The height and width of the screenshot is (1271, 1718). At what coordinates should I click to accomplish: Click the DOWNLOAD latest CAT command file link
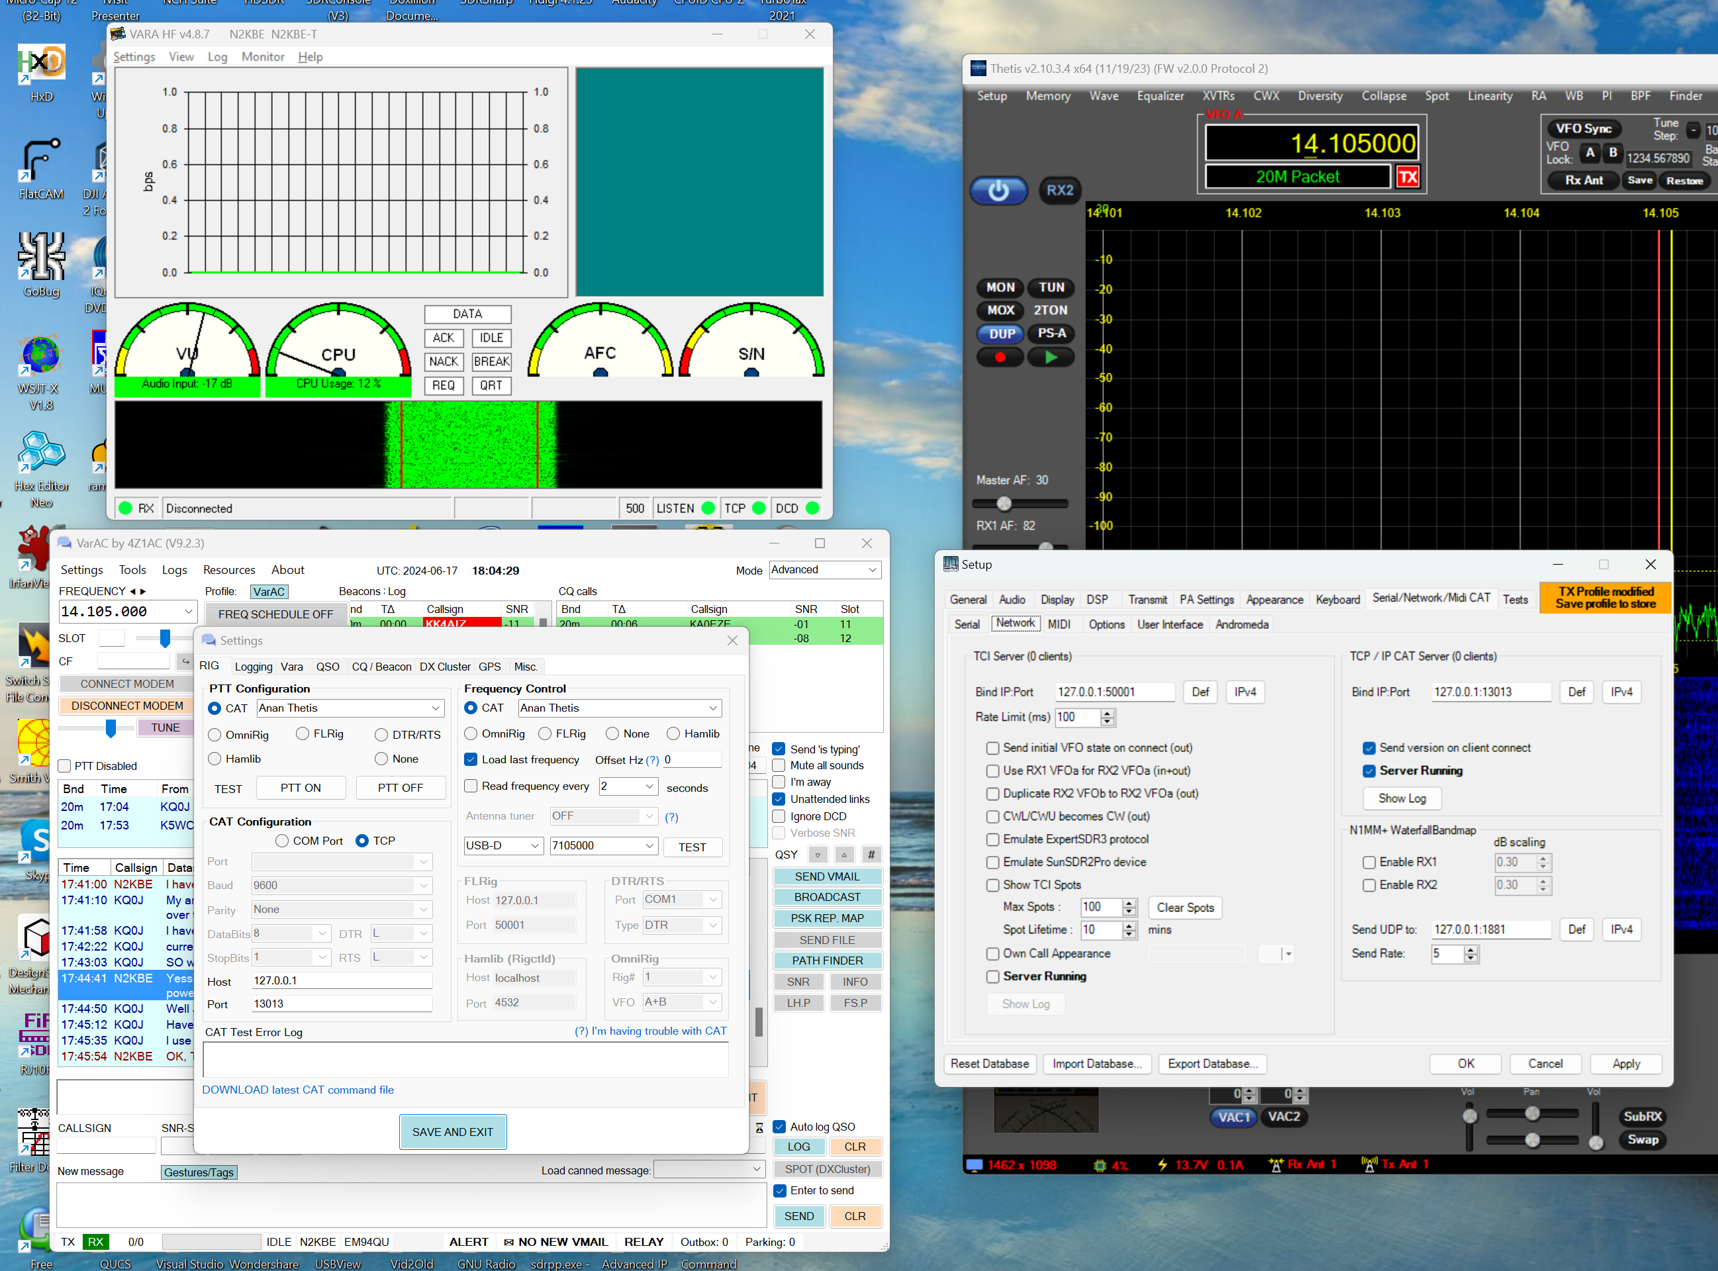(298, 1090)
